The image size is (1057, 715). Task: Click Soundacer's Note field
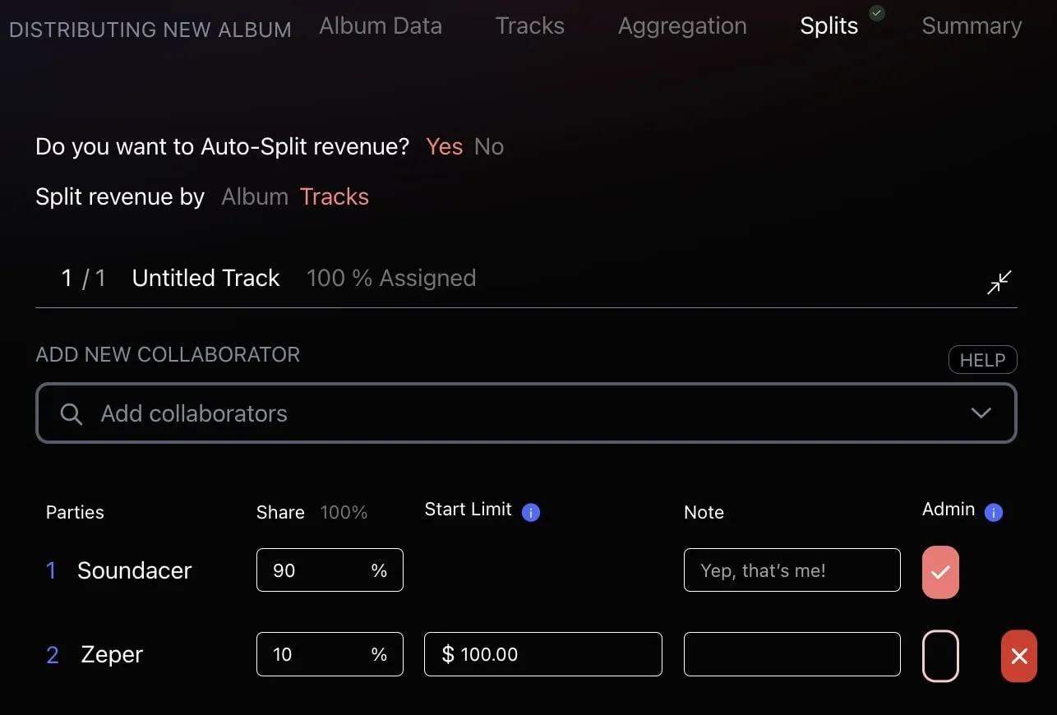click(x=792, y=570)
